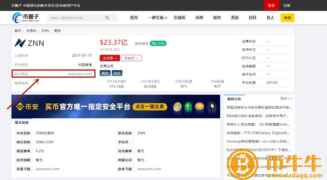This screenshot has width=327, height=180.
Task: Click the search magnifier icon
Action: [107, 18]
